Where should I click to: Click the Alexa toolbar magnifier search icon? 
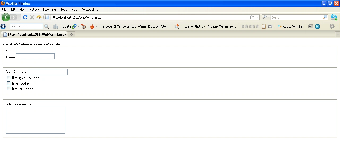[x=46, y=26]
